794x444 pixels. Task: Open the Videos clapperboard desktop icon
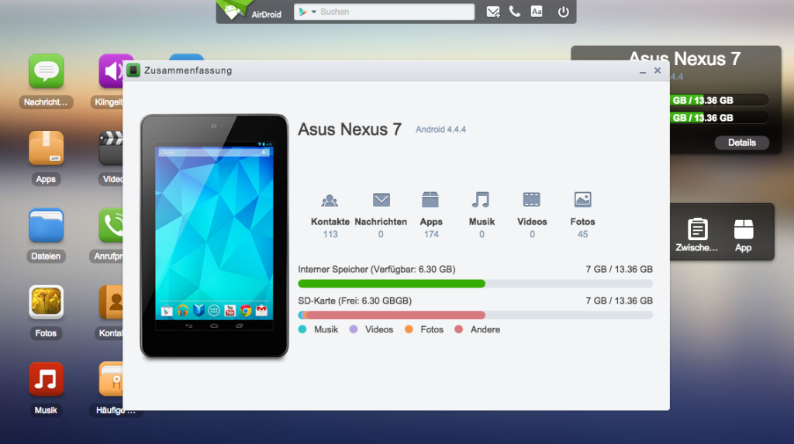111,148
